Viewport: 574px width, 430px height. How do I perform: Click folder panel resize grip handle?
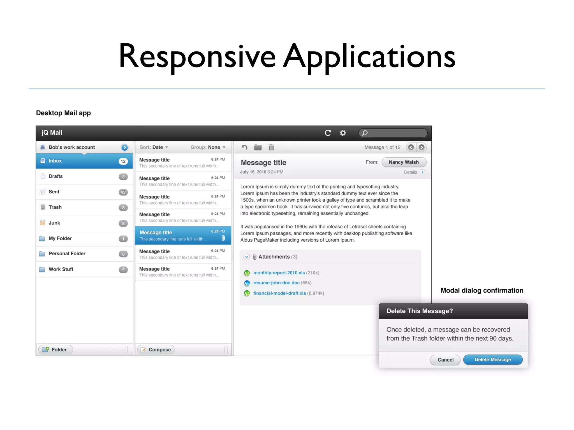(x=128, y=350)
